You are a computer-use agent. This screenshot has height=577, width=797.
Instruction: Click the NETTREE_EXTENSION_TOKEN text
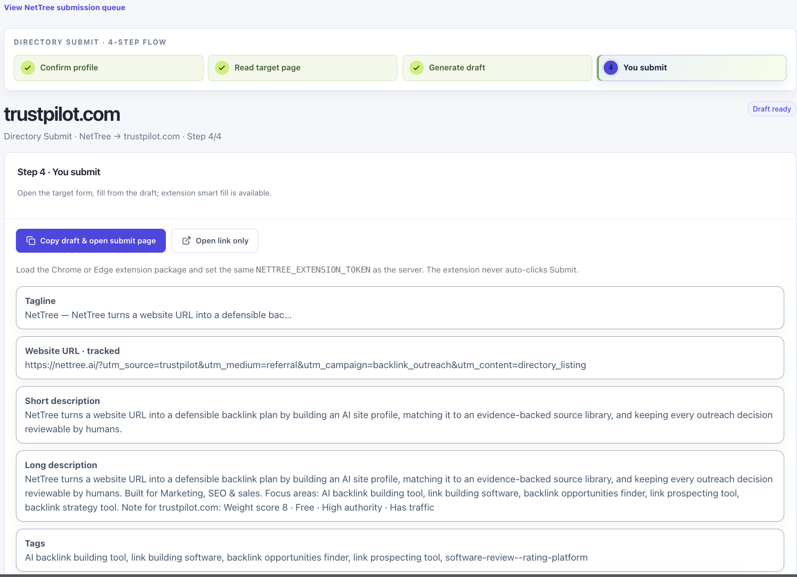(x=313, y=270)
